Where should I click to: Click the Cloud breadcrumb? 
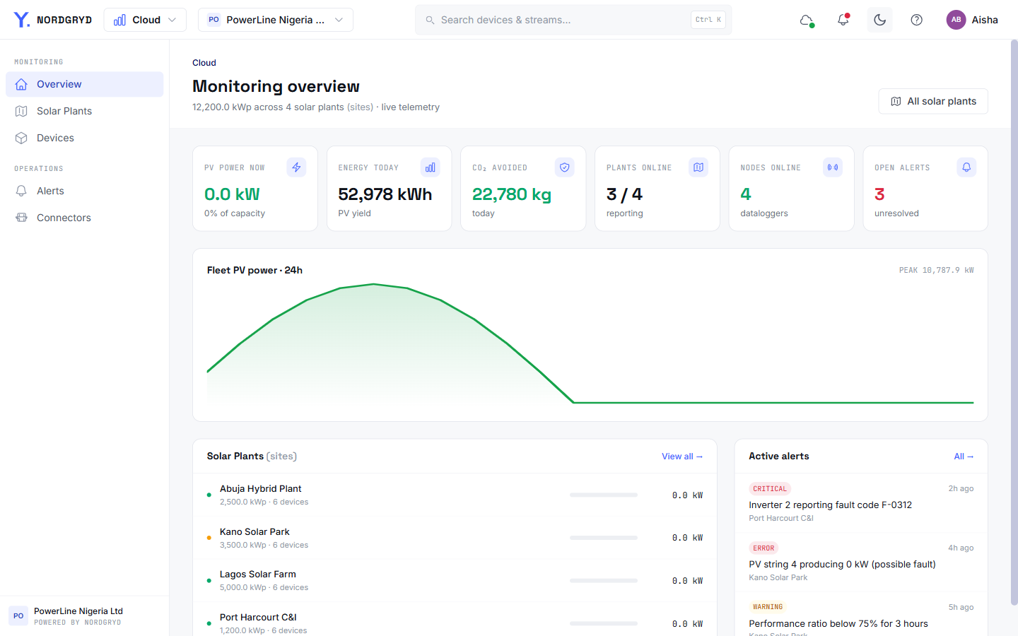point(204,63)
